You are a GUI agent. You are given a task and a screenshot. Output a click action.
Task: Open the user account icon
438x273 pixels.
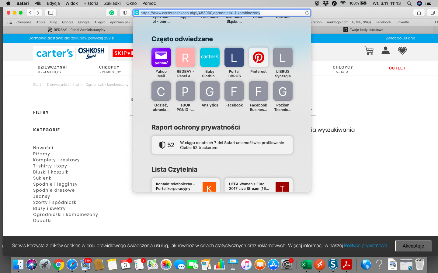coord(385,50)
